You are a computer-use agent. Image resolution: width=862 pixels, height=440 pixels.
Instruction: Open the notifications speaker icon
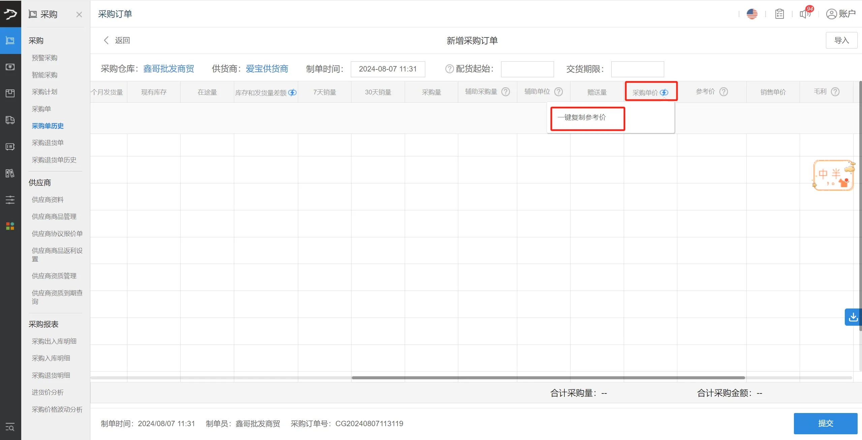[x=804, y=14]
